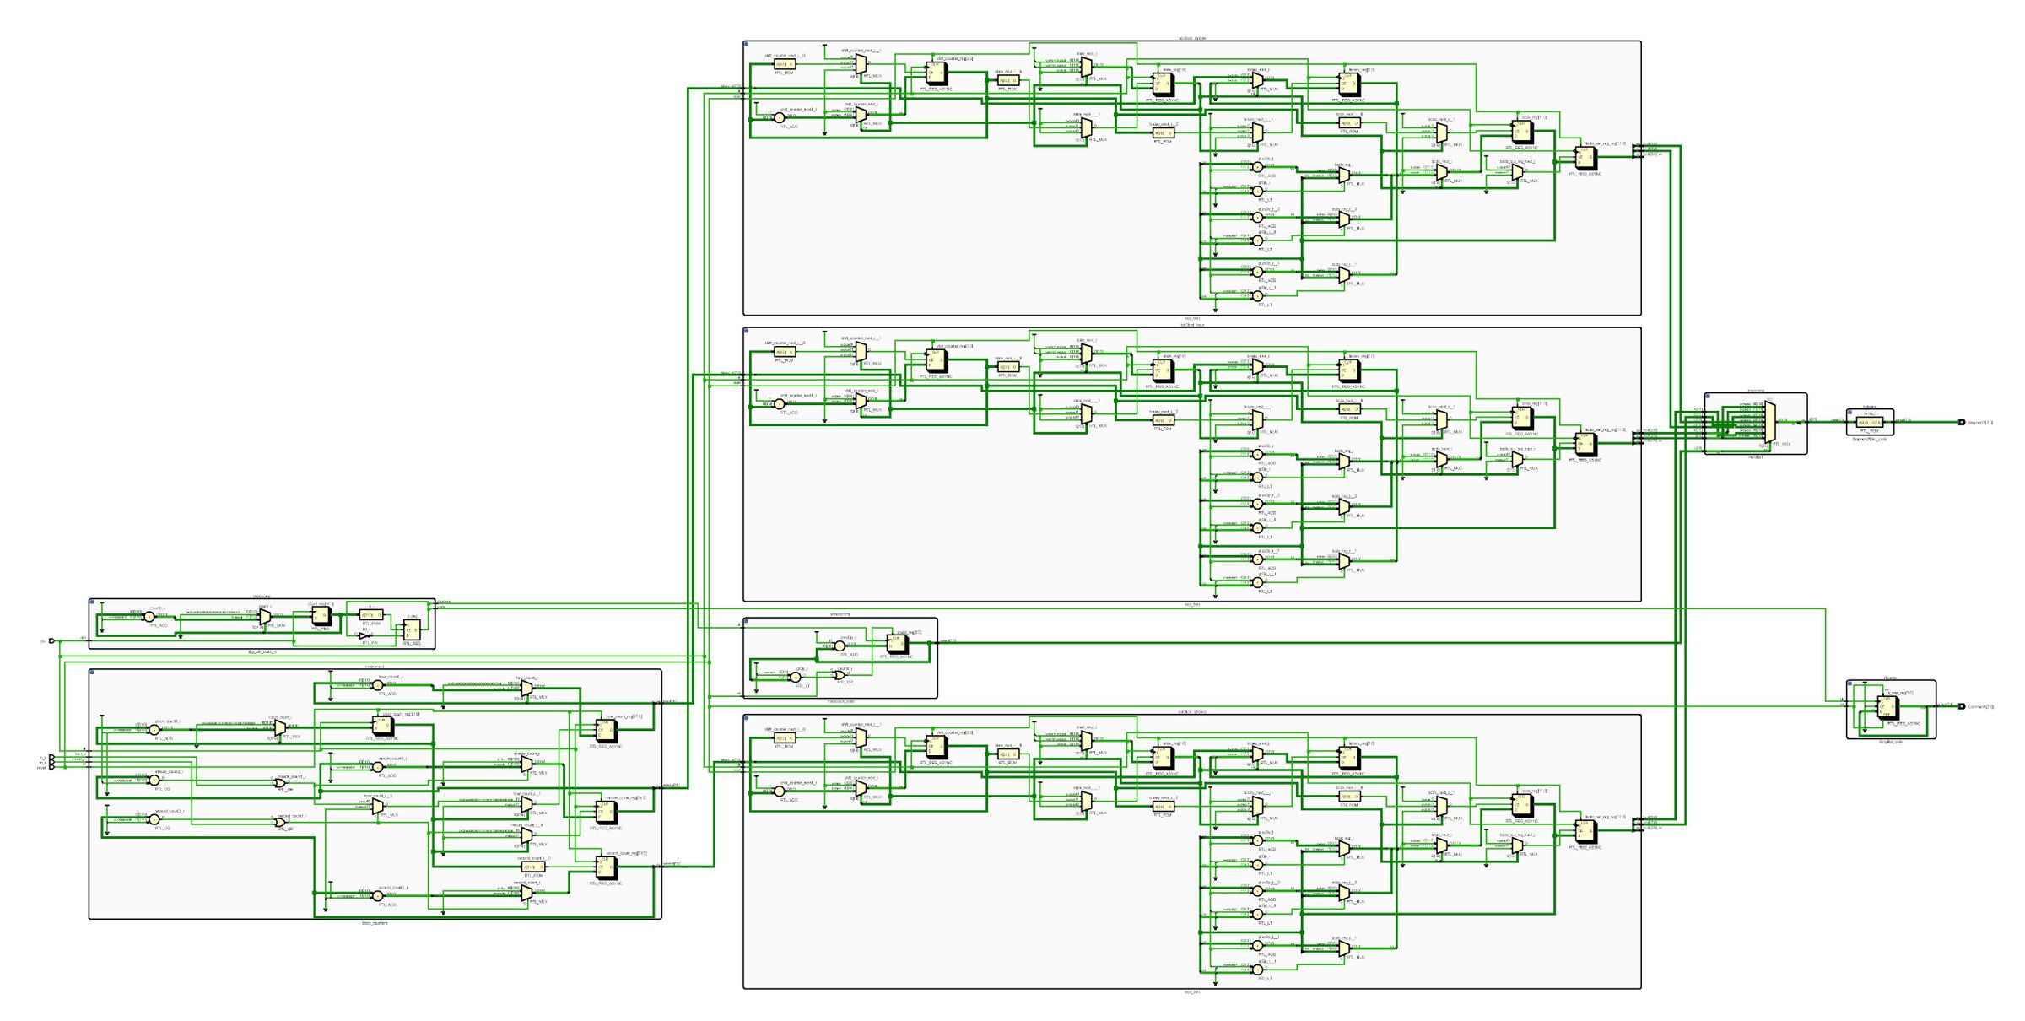
Task: Click the RTL_EQ comparator for second_count2
Action: 154,820
